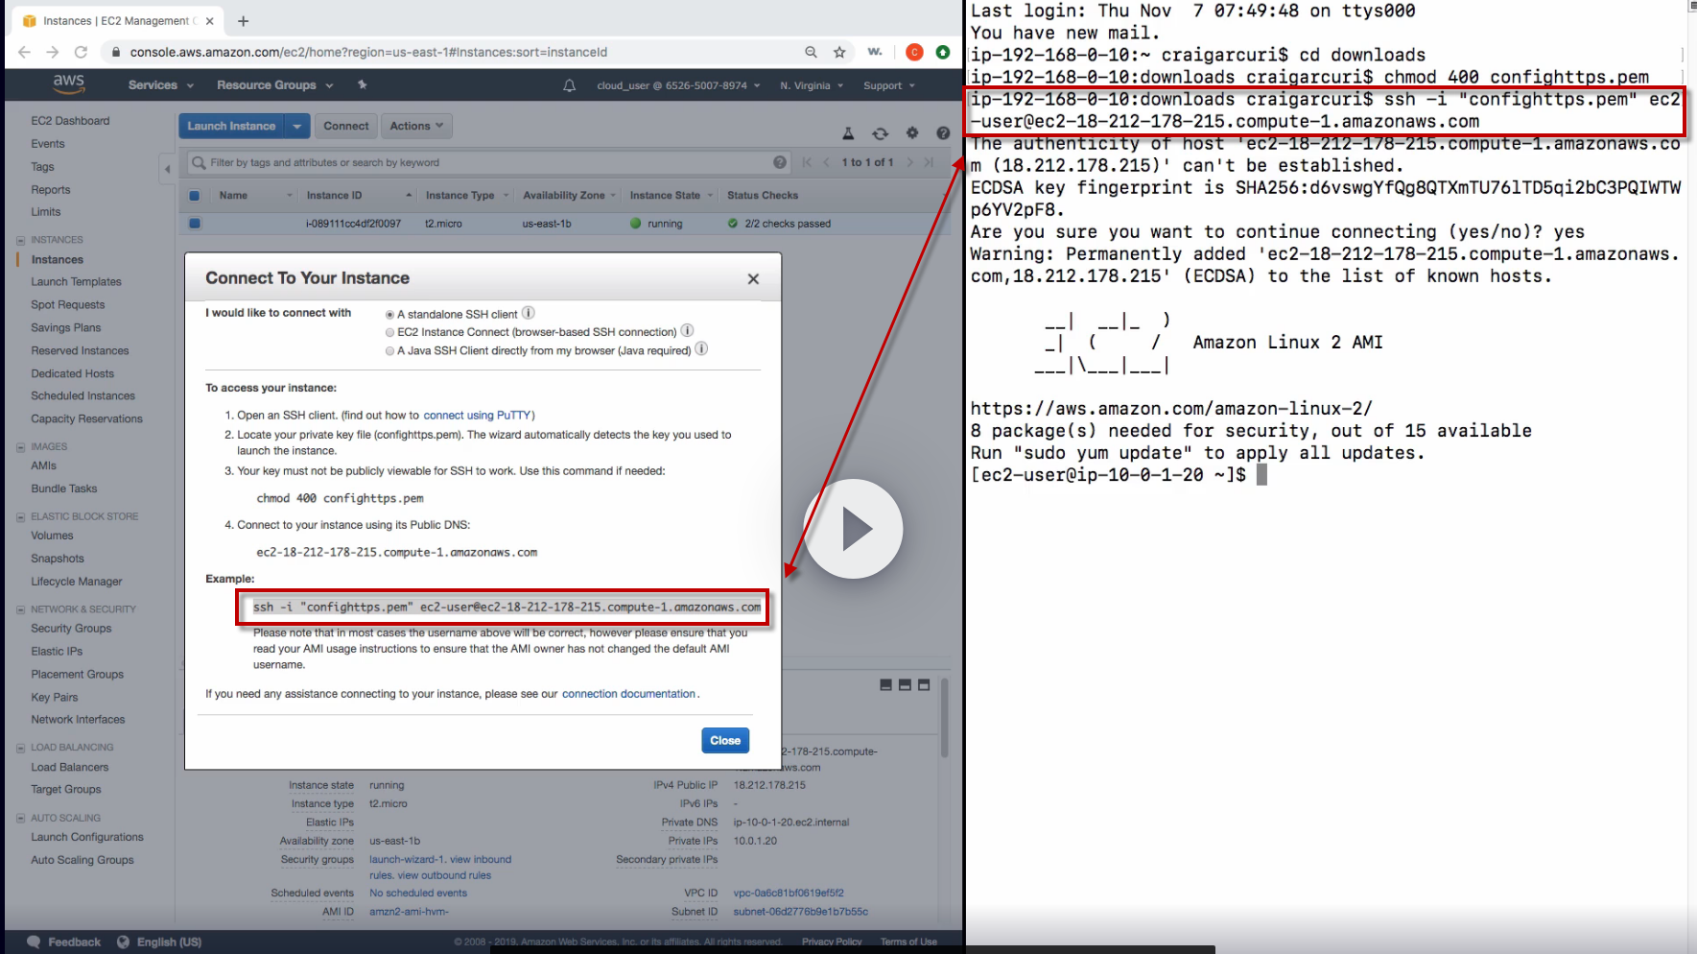Minimize the details pane with first layout icon
Viewport: 1697px width, 954px height.
pos(886,685)
